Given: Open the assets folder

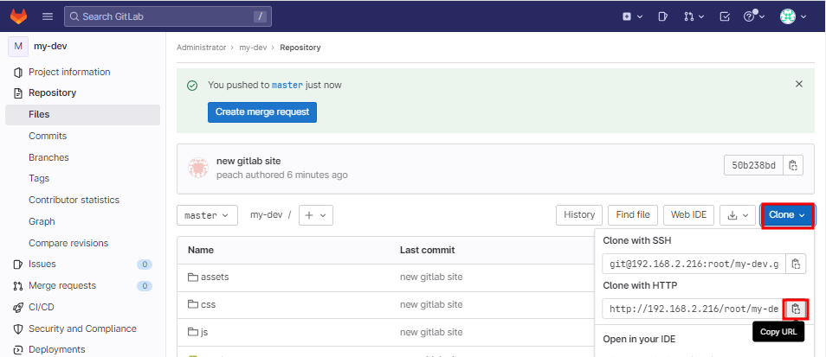Looking at the screenshot, I should [x=215, y=277].
